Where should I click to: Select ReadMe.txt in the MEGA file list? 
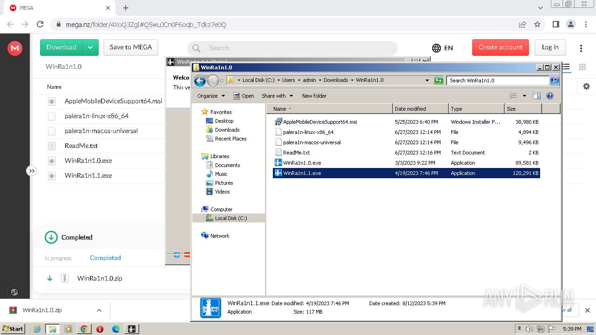click(x=81, y=146)
